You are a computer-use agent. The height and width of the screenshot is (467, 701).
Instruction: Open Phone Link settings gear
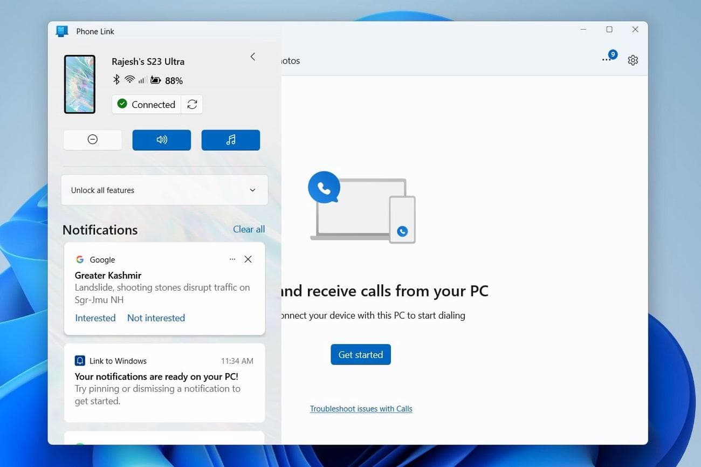click(633, 60)
